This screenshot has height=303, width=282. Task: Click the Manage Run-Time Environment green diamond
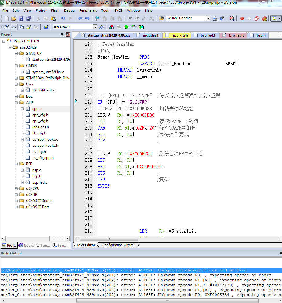click(126, 27)
